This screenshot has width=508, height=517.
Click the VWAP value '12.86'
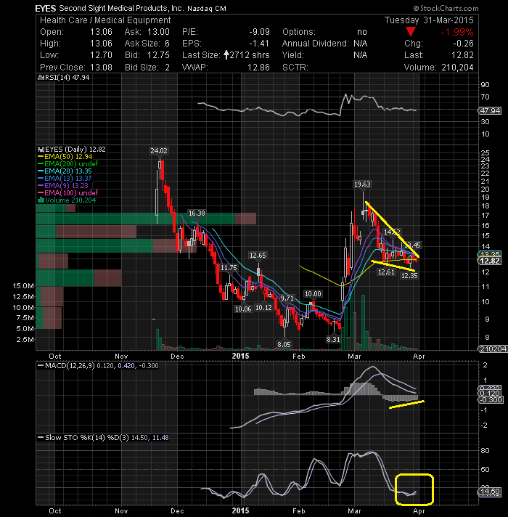click(x=258, y=68)
